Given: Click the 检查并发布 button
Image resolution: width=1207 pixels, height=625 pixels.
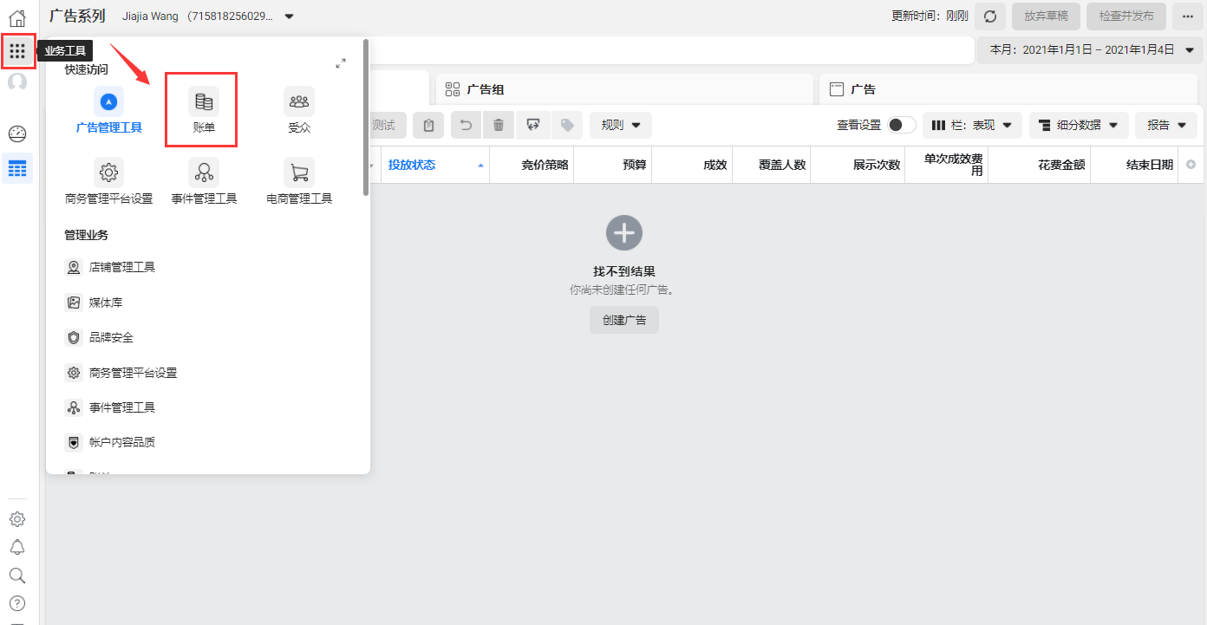Looking at the screenshot, I should (x=1125, y=16).
